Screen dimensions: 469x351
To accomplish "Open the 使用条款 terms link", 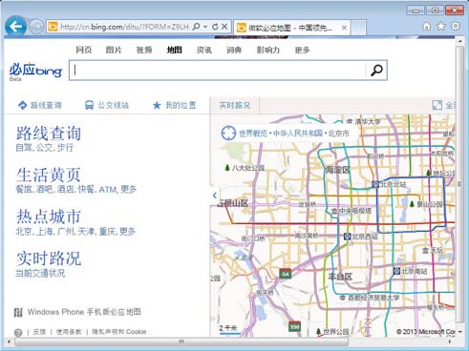I will tap(69, 332).
